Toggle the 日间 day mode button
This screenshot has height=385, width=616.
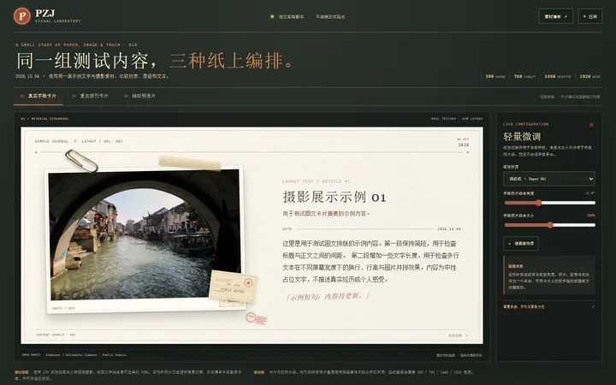tap(590, 16)
